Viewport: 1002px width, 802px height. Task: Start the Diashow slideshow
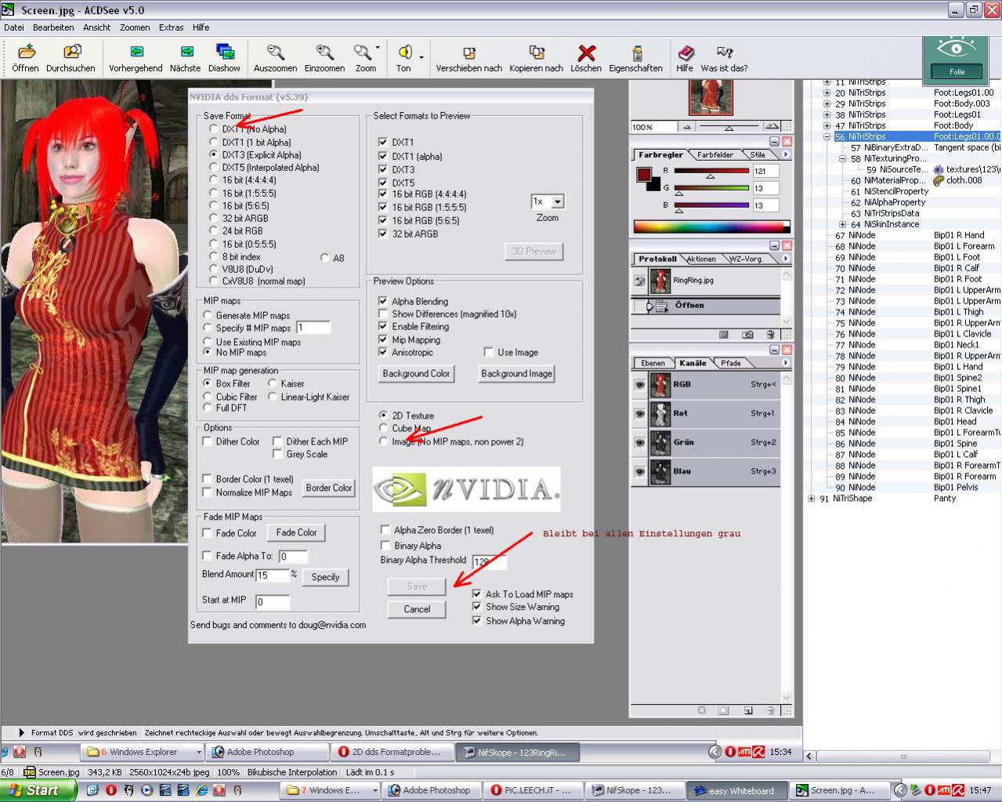tap(224, 53)
